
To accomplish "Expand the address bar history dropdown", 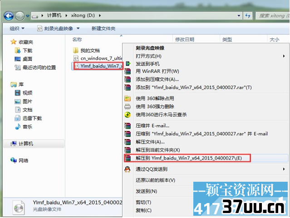I will (x=239, y=16).
